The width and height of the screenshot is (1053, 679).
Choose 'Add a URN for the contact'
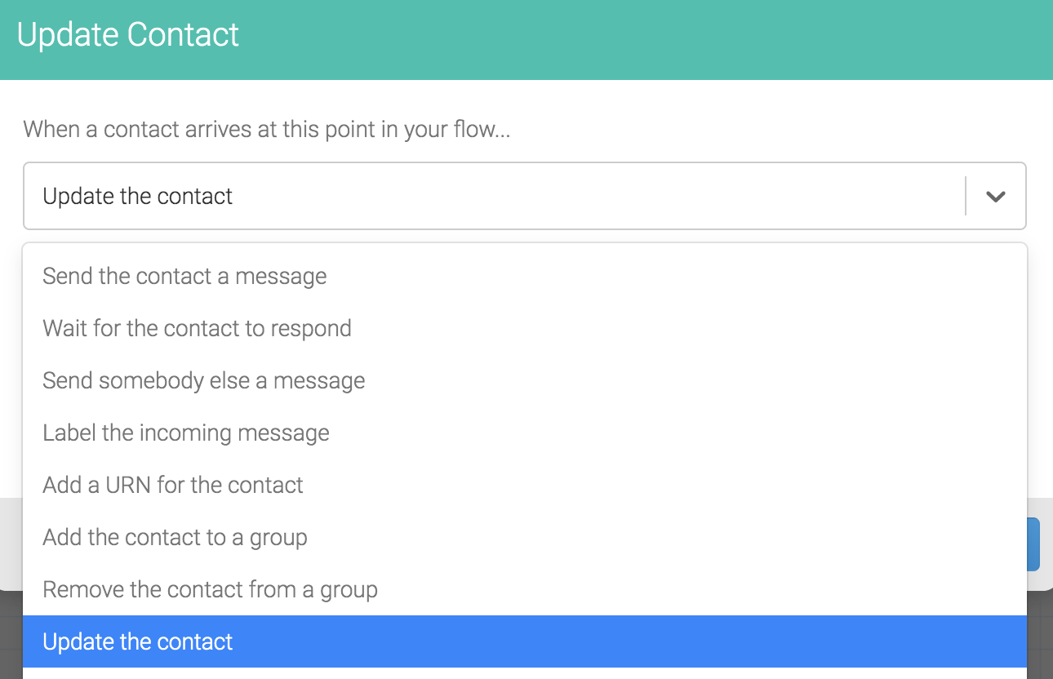524,485
